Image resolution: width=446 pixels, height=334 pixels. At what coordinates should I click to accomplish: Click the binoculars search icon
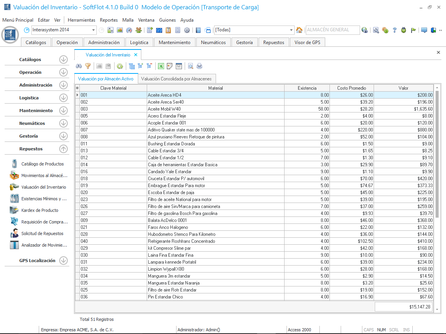(x=79, y=66)
